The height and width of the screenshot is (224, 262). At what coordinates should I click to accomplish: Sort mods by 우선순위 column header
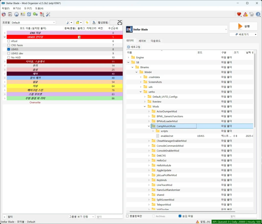click(113, 28)
